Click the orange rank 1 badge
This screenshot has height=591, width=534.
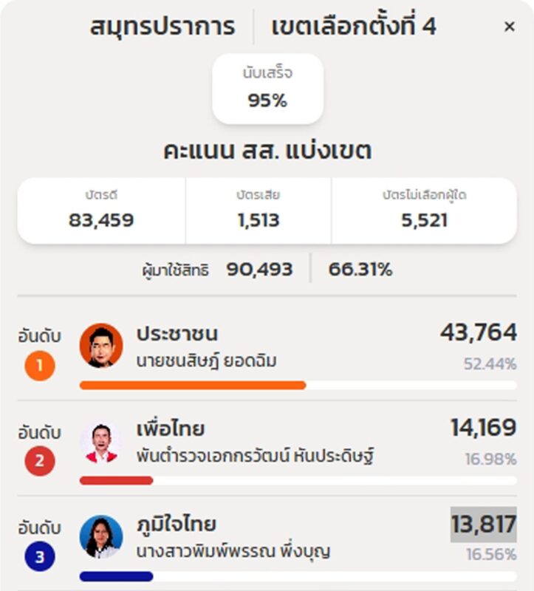point(40,366)
